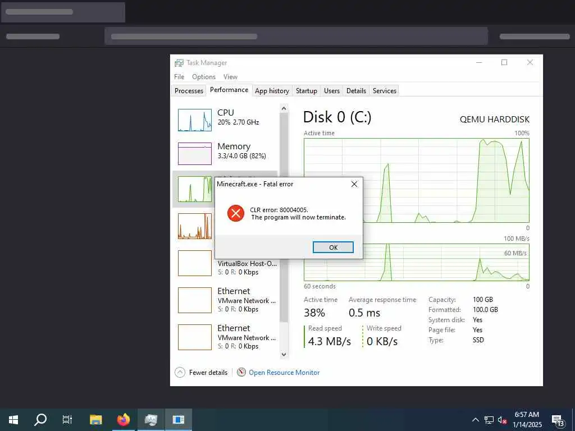
Task: Minimize the Task Manager window
Action: point(479,63)
